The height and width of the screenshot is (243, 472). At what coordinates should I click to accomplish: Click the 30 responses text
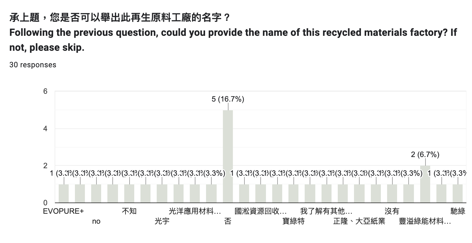point(33,65)
